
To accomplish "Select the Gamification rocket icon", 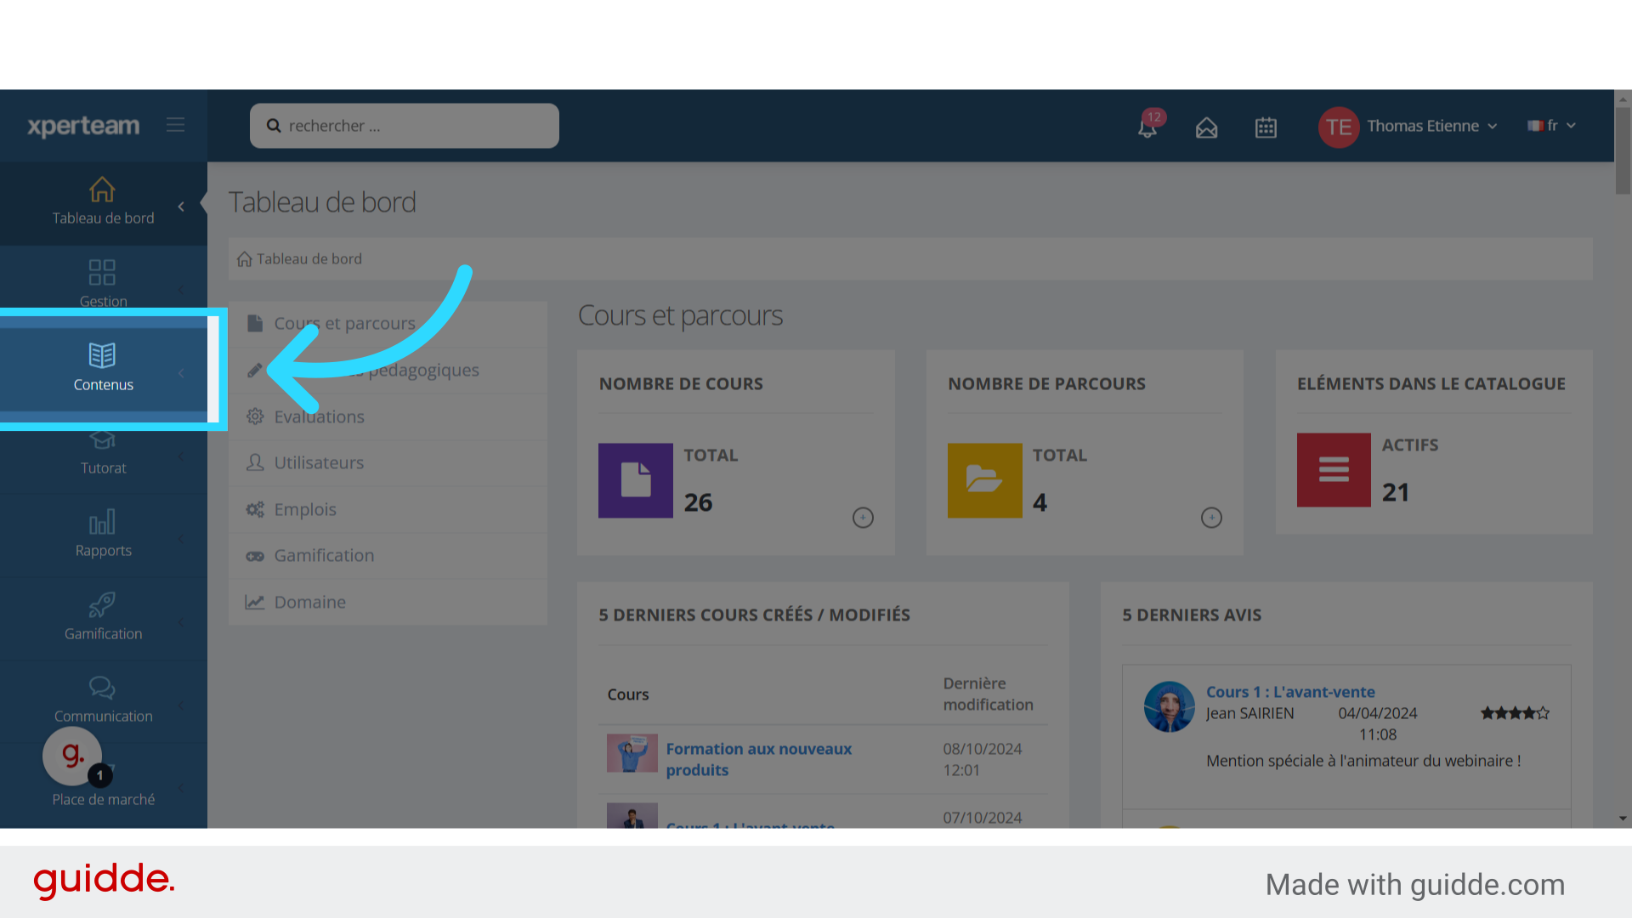I will [102, 604].
